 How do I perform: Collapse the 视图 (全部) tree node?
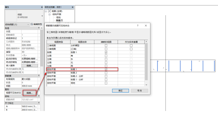pos(46,11)
